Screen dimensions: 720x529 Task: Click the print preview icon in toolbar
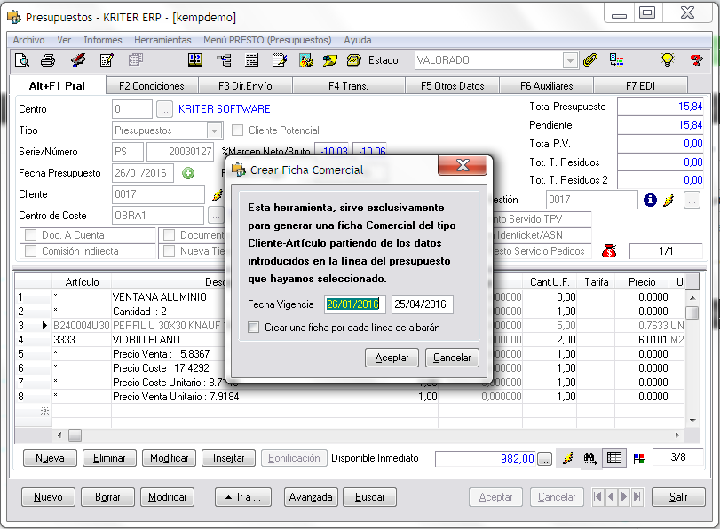[22, 60]
